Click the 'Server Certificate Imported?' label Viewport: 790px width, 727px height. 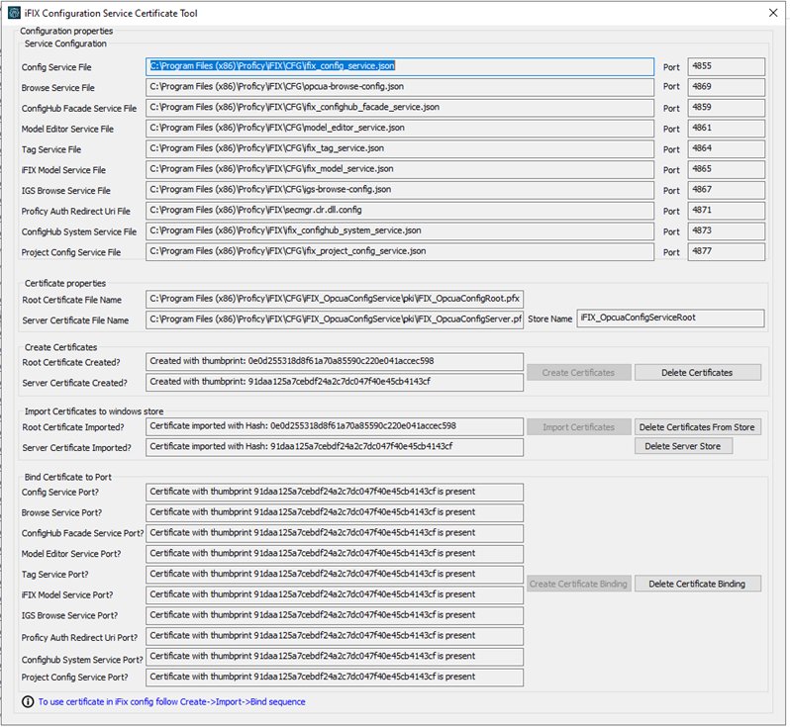tap(76, 448)
